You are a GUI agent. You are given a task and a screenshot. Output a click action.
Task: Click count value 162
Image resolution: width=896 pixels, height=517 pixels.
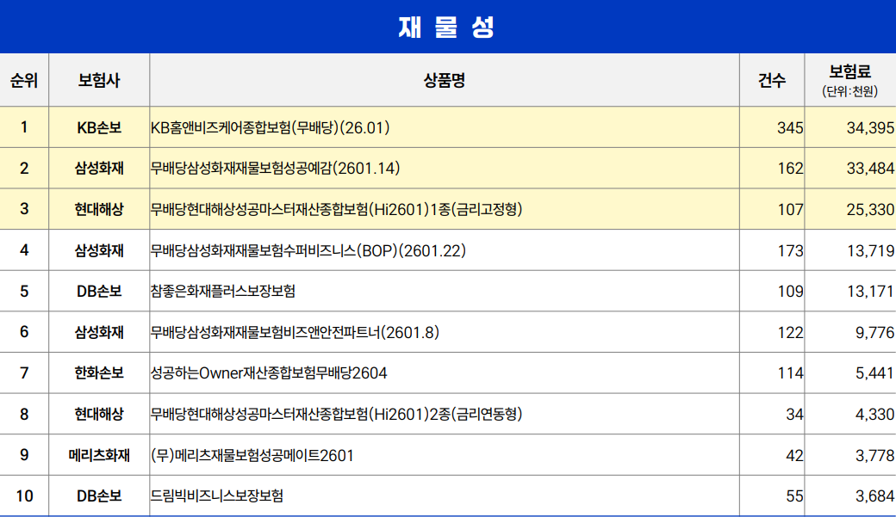click(790, 169)
